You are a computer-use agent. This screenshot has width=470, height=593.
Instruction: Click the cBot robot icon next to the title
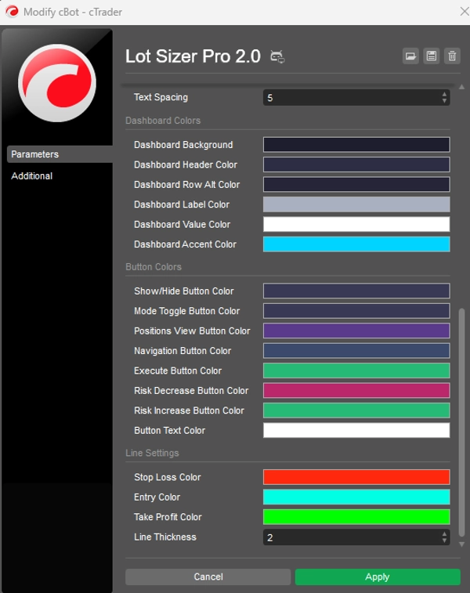pyautogui.click(x=277, y=56)
